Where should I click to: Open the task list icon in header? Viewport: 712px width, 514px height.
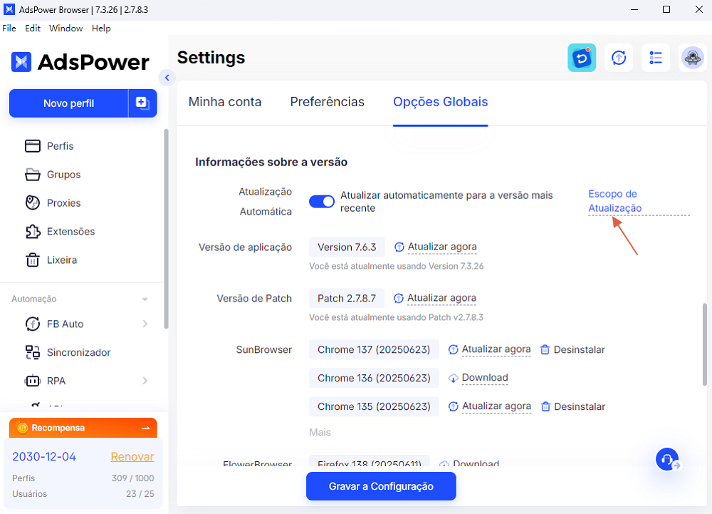point(656,58)
